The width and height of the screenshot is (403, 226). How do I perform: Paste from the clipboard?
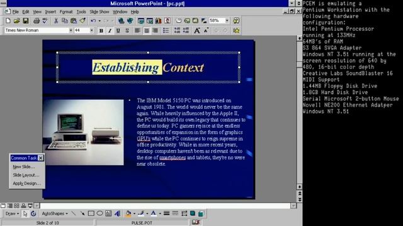click(x=74, y=21)
